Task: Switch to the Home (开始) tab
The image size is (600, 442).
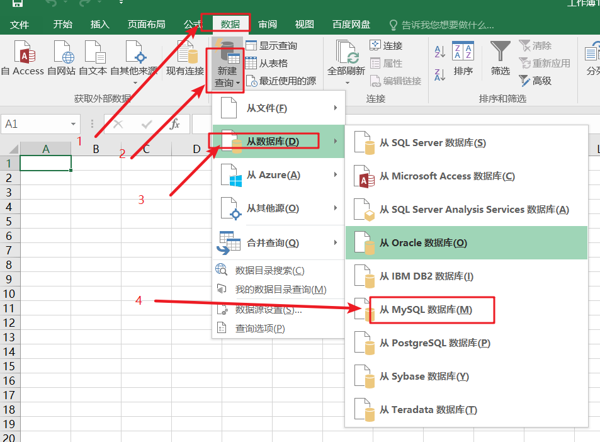Action: click(63, 25)
